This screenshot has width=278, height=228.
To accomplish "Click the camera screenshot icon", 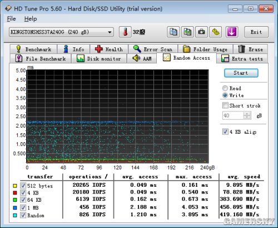I will pos(201,32).
